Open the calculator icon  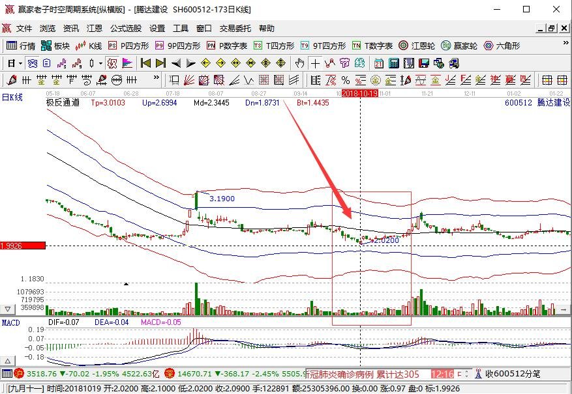click(x=393, y=63)
